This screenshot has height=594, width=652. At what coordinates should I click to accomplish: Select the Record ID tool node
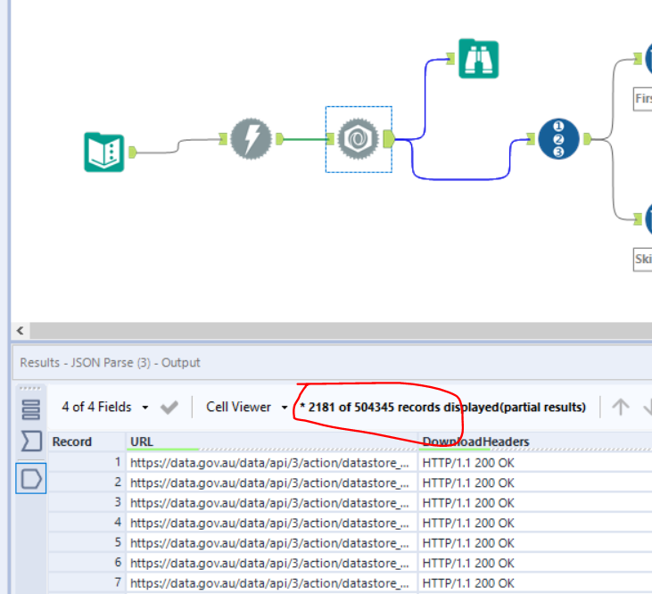[558, 139]
